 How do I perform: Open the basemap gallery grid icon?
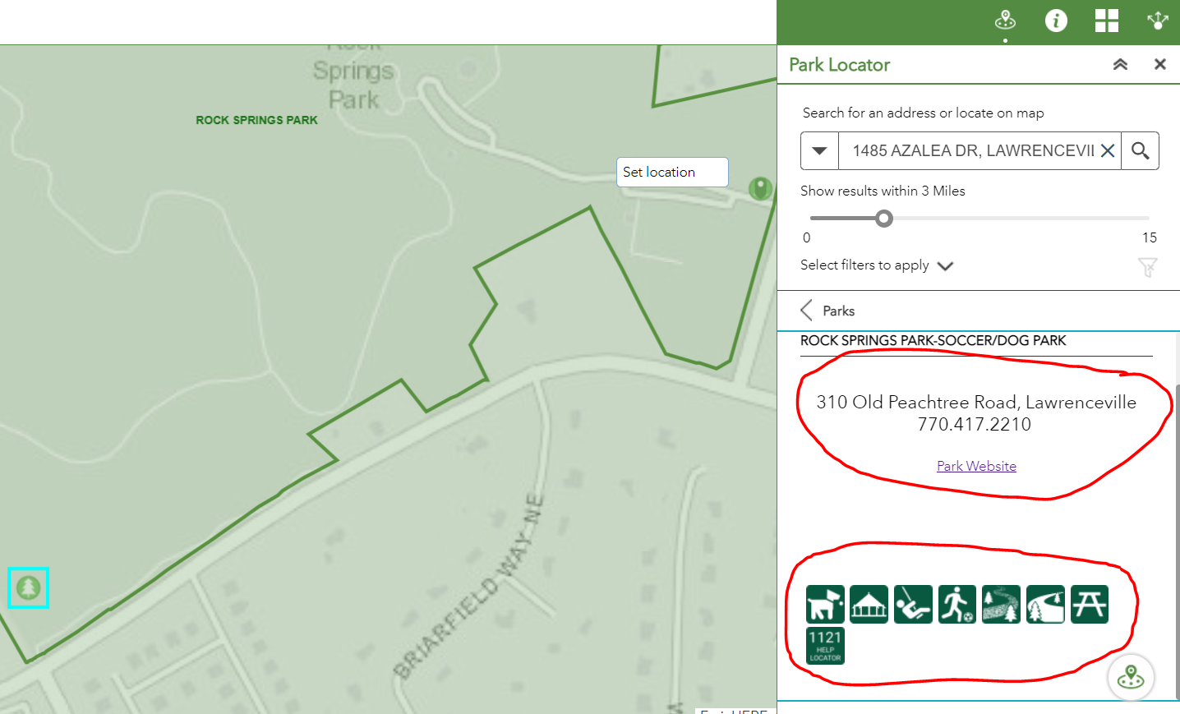coord(1107,21)
